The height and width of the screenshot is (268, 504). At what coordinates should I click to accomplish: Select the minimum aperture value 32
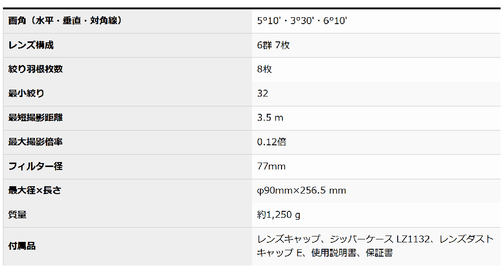[262, 94]
